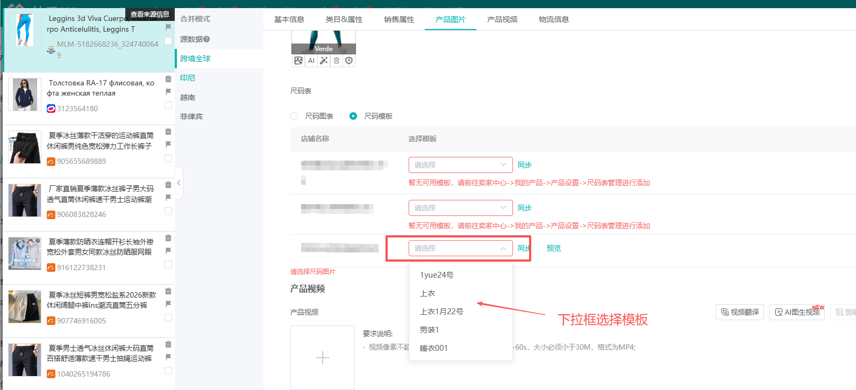Delete the Толстовка RA-17 item with trash icon
This screenshot has height=390, width=856.
[x=168, y=79]
